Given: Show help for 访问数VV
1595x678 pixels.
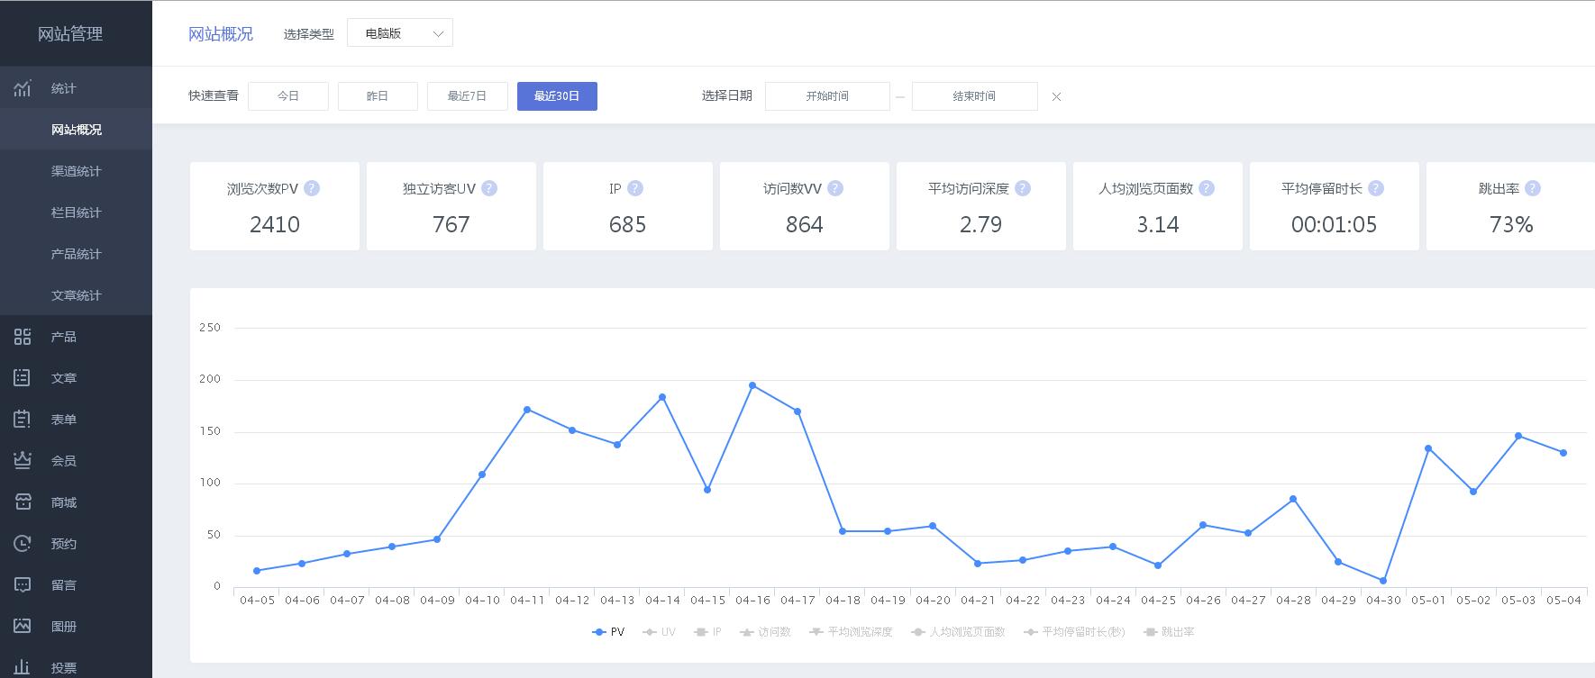Looking at the screenshot, I should point(835,188).
